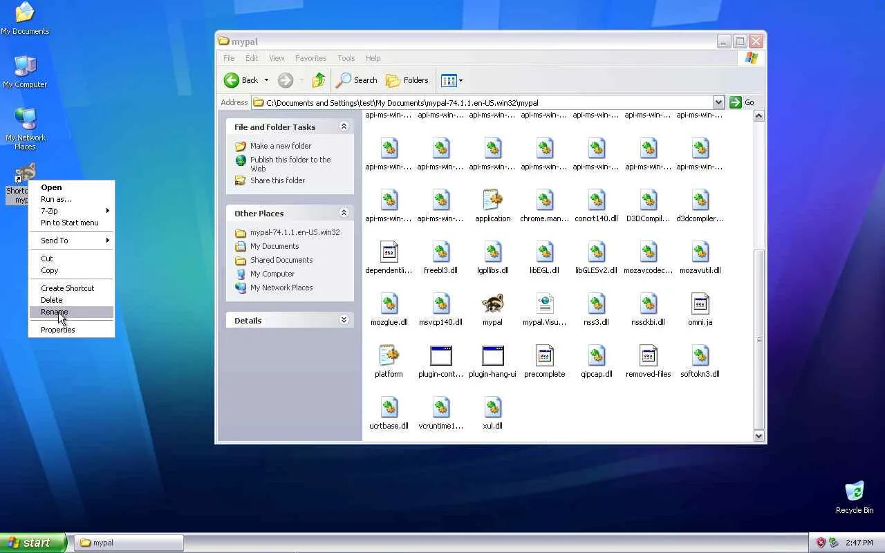Open the mypal raccoon application file
Viewport: 885px width, 553px height.
(x=492, y=304)
